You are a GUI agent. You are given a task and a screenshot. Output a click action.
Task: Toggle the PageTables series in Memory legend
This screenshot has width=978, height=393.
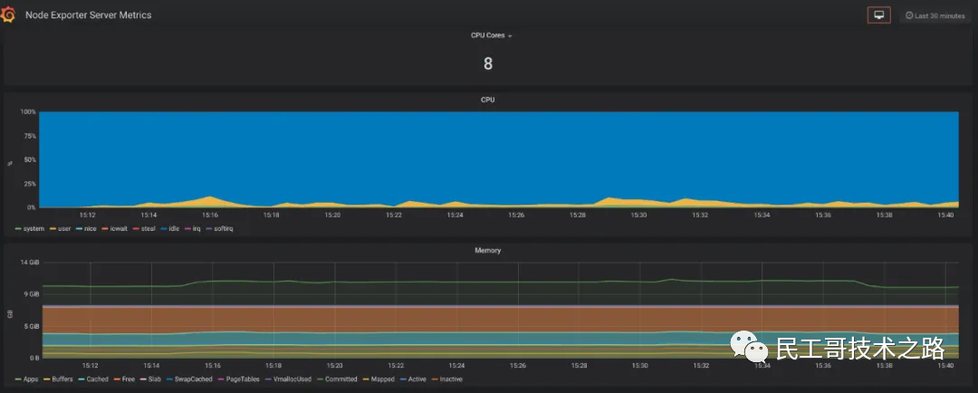(238, 379)
